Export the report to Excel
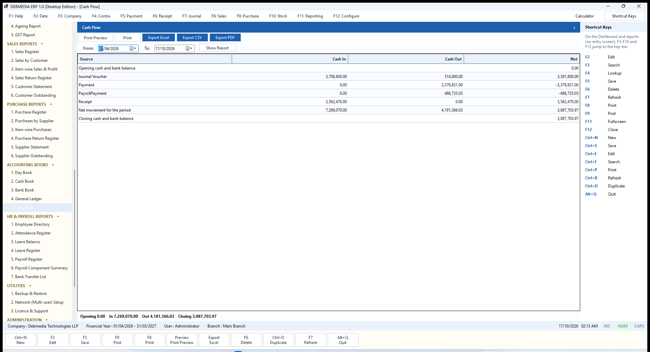 pos(158,38)
